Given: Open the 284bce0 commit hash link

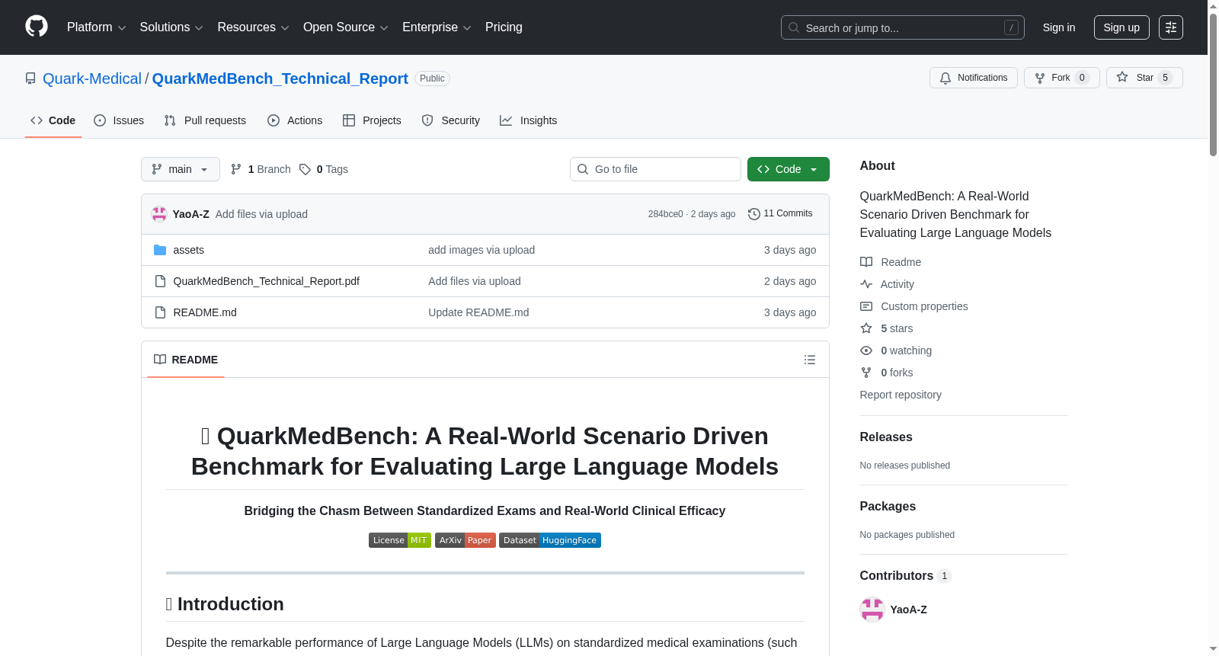Looking at the screenshot, I should click(666, 214).
